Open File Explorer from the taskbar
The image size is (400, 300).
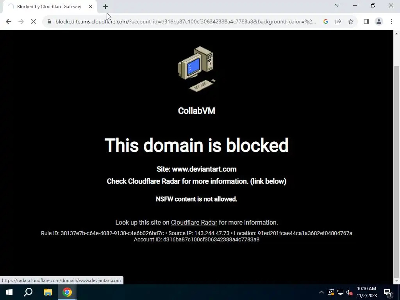[x=48, y=292]
